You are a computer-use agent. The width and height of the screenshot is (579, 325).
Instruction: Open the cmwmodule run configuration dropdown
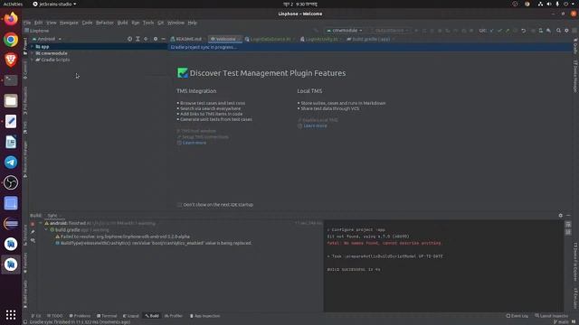click(x=344, y=31)
